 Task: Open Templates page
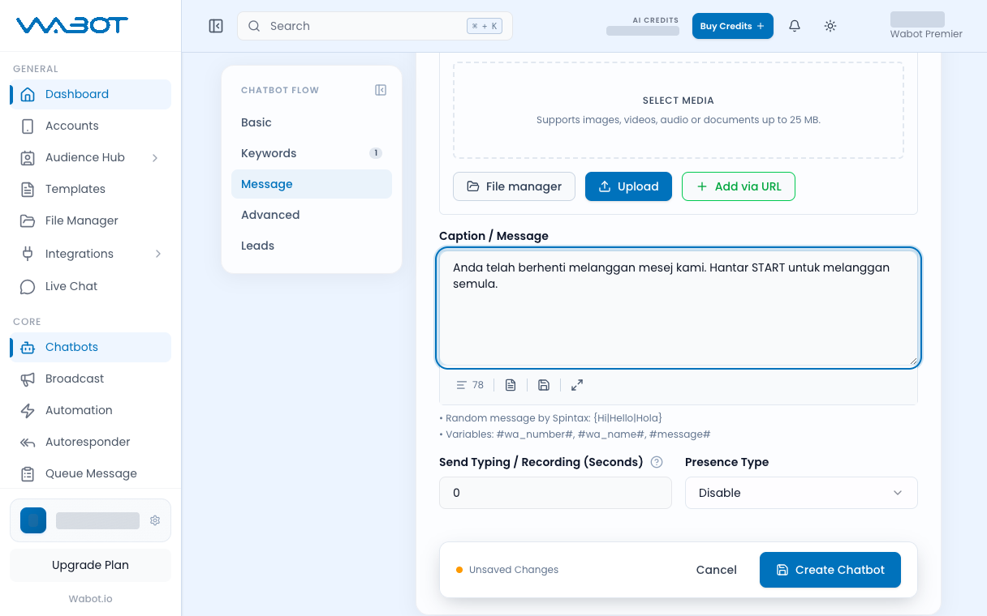pyautogui.click(x=91, y=189)
